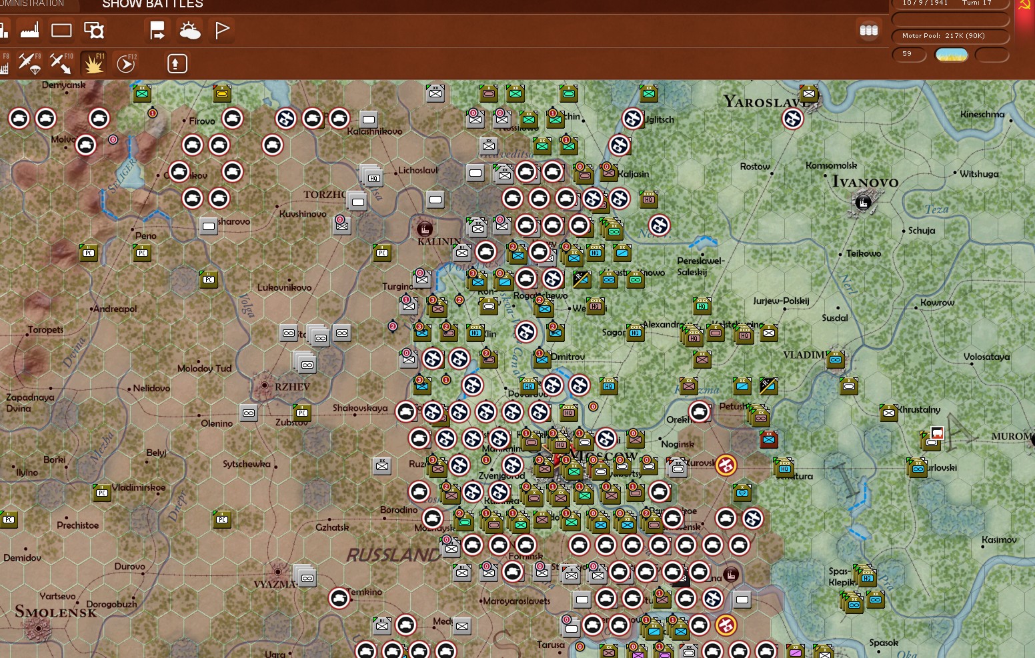Click the Volosataya town label

point(986,357)
